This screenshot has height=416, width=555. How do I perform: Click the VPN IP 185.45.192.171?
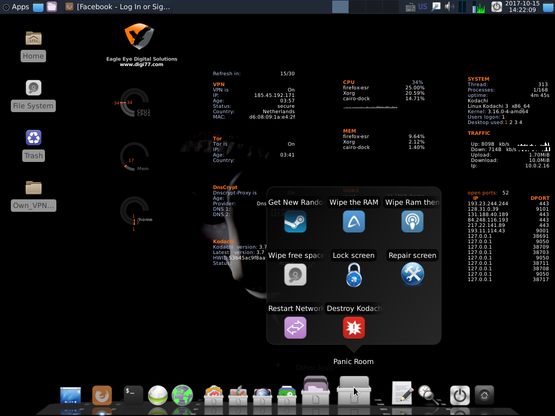click(274, 95)
